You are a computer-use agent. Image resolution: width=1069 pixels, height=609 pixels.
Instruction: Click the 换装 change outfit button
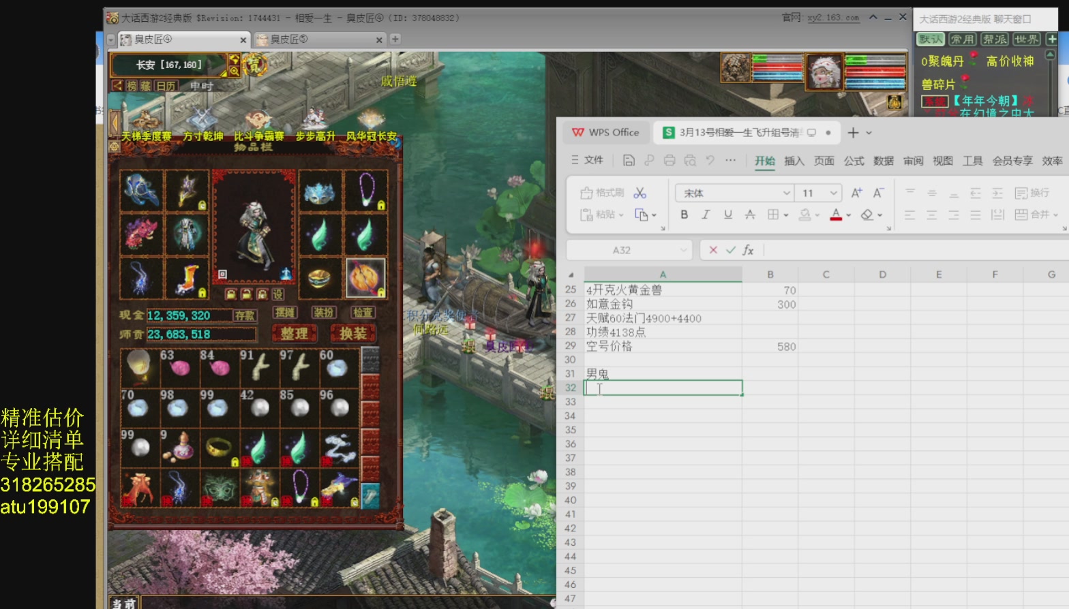353,334
